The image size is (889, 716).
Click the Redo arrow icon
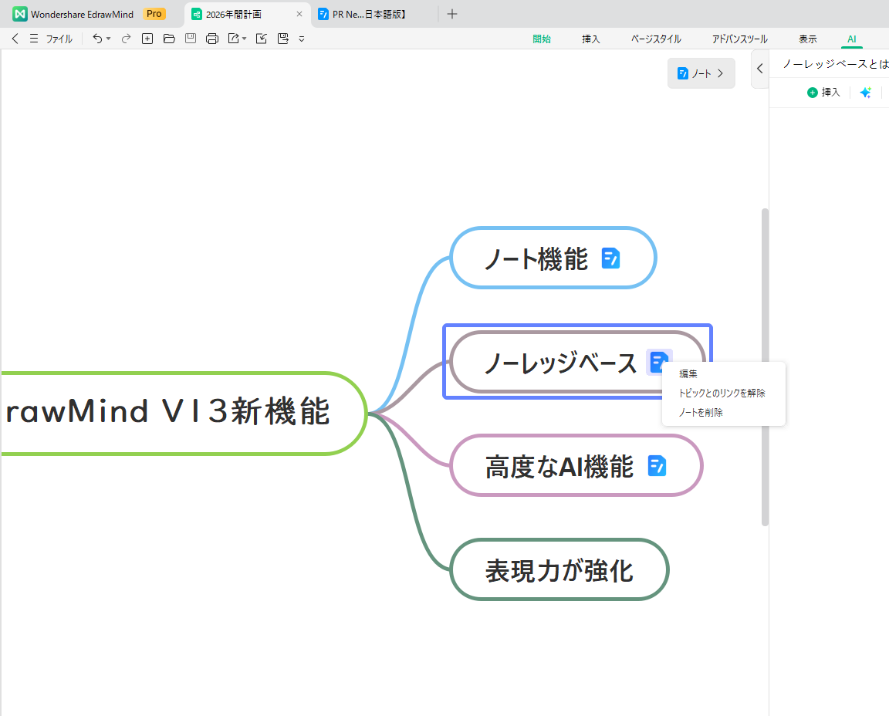click(x=126, y=39)
